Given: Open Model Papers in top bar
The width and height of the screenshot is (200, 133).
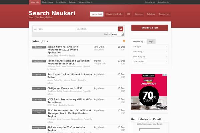Looking at the screenshot, I should click(47, 2).
